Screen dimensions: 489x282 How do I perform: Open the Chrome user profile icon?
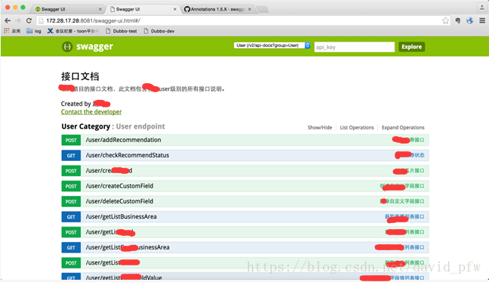click(481, 8)
